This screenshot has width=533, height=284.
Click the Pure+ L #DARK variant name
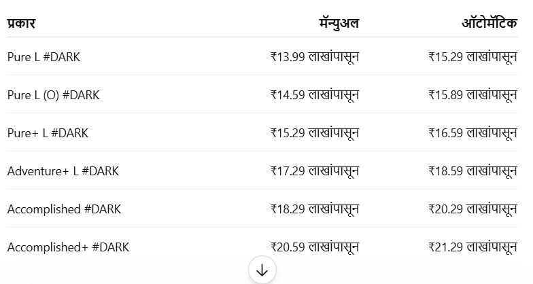point(48,133)
